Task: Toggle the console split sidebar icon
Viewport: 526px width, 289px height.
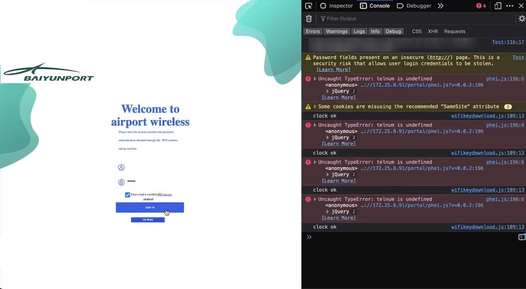Action: coord(521,237)
